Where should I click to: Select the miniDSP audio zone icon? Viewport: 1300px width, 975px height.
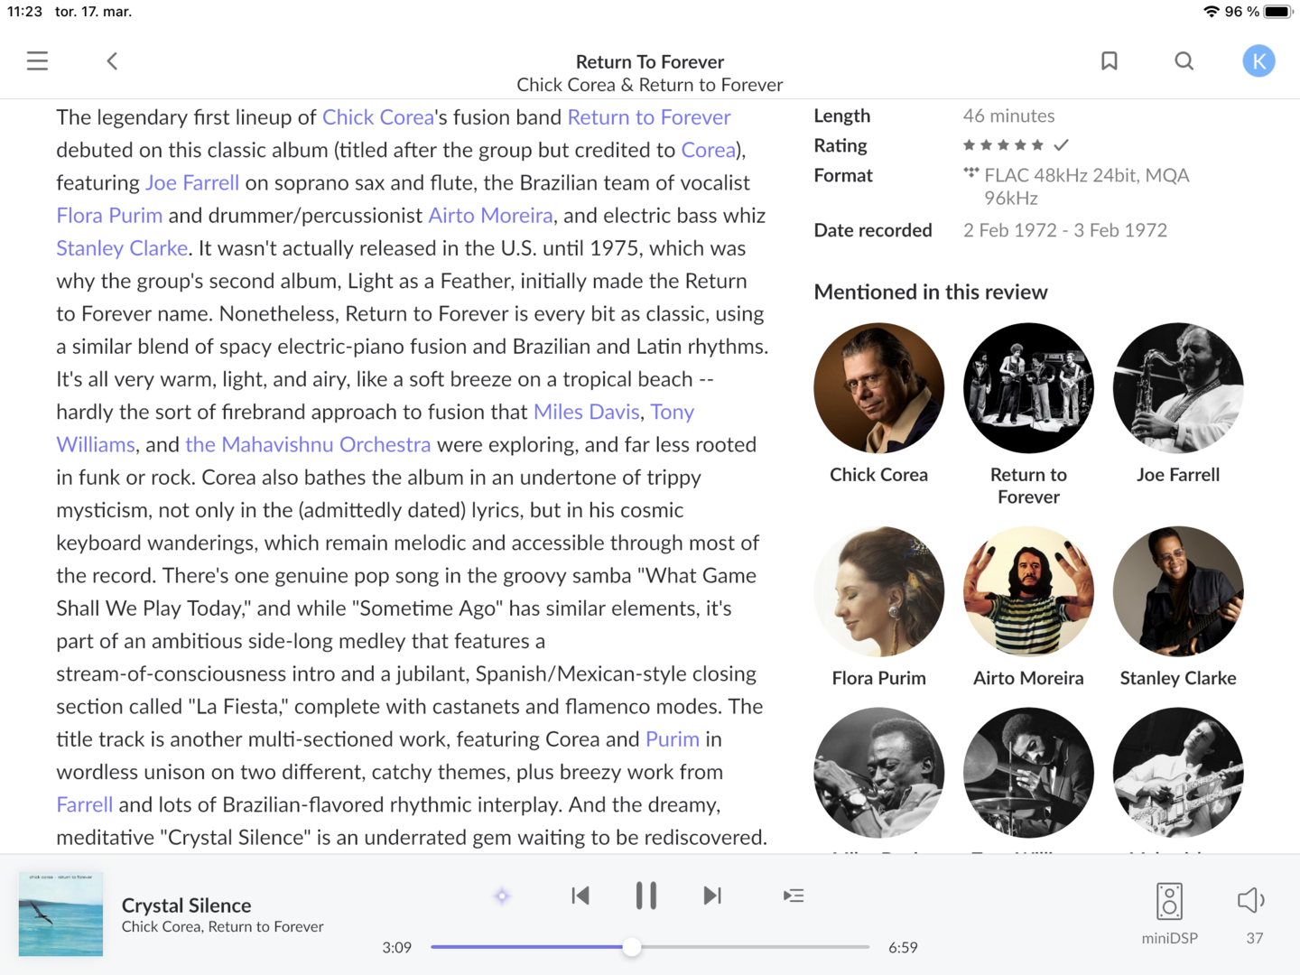click(x=1169, y=901)
